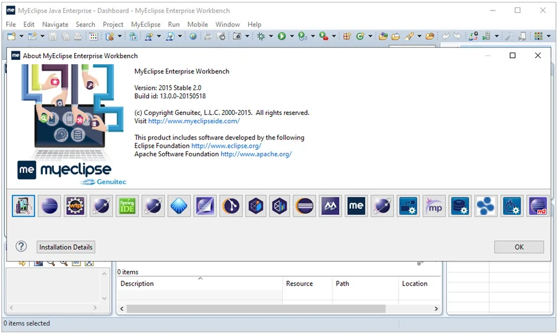Click the Save All toolbar icon
The image size is (557, 333).
point(66,36)
